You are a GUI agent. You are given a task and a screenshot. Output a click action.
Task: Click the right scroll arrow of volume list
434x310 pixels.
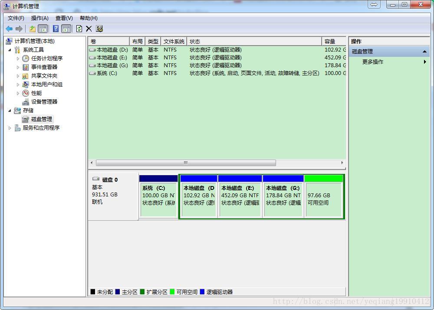342,163
